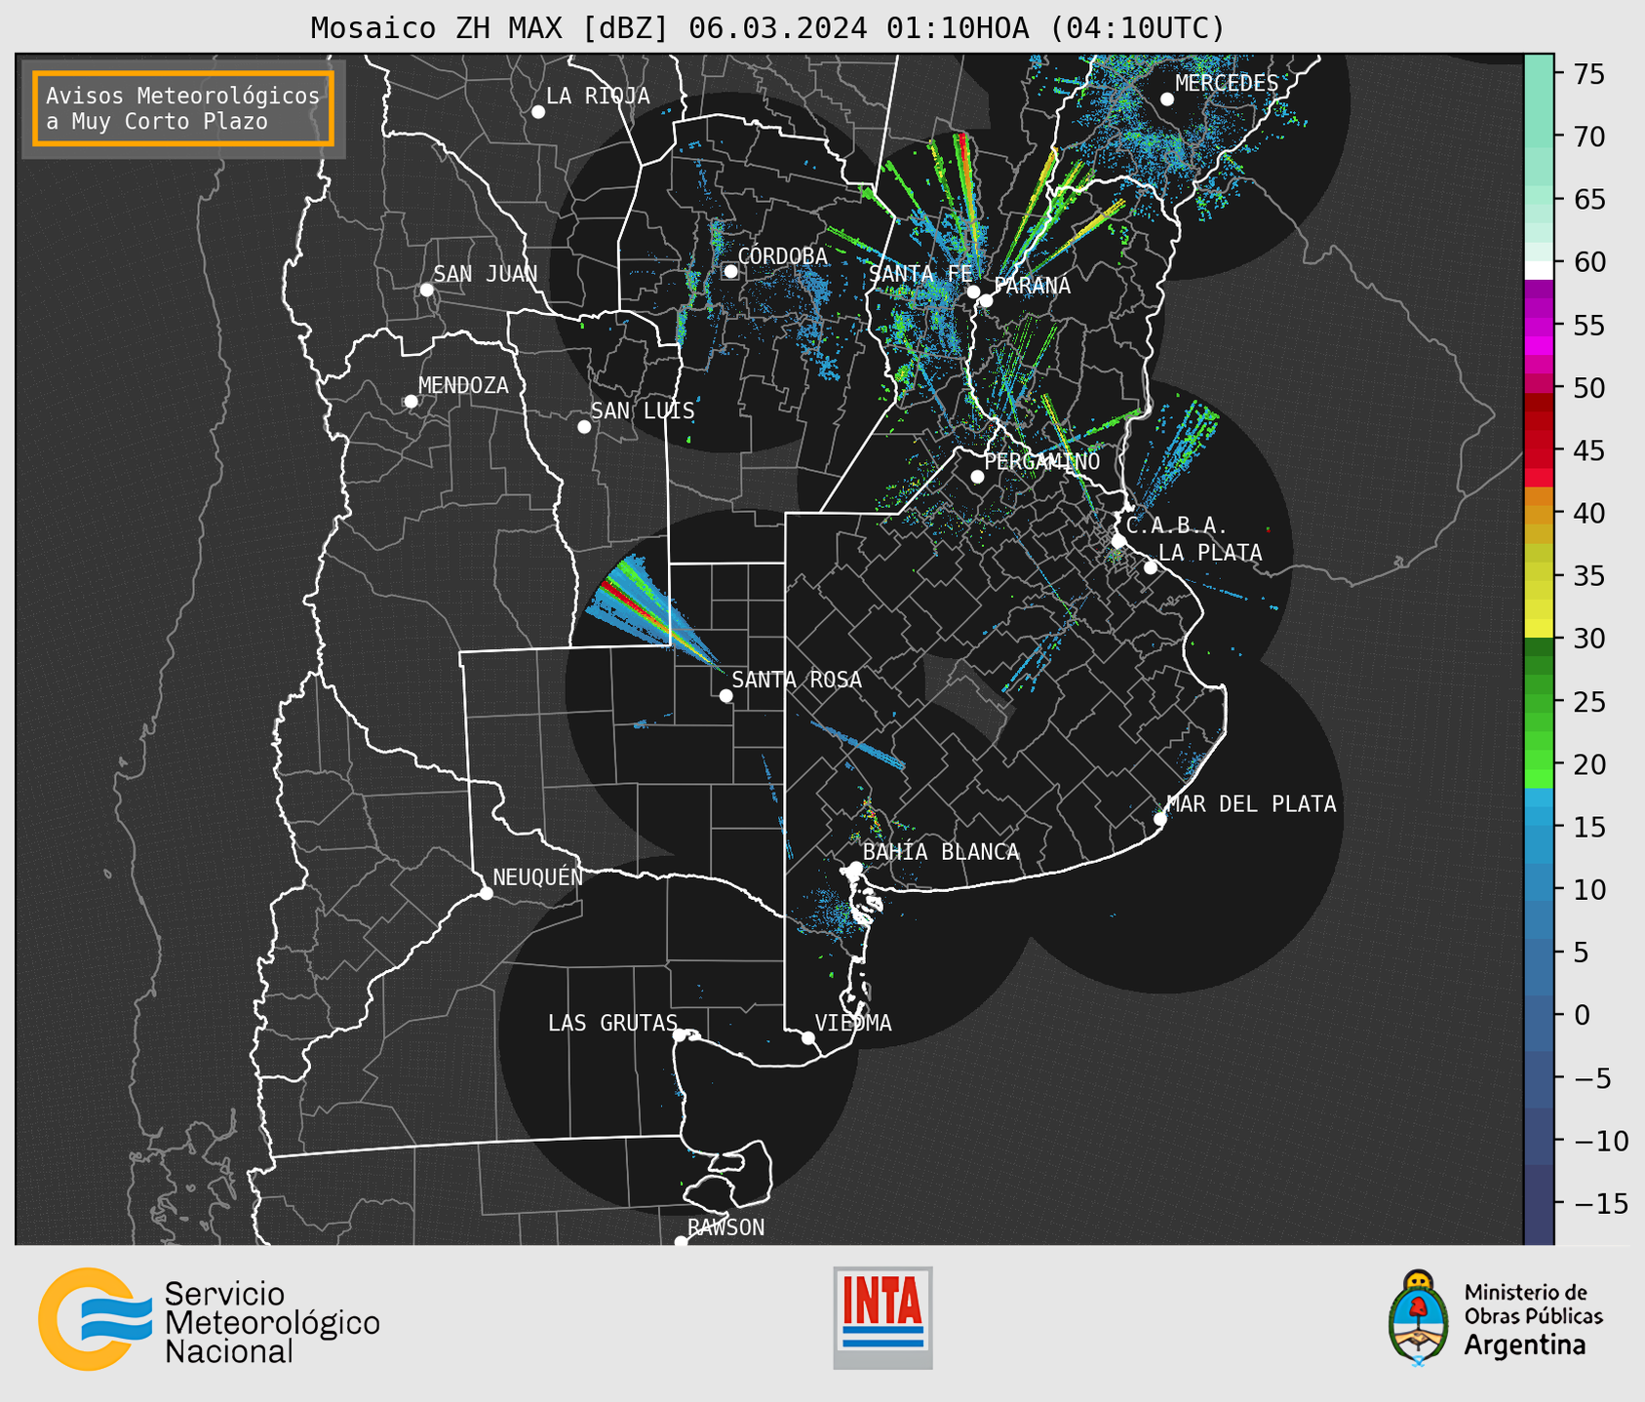
Task: Click the INTA logo
Action: point(882,1317)
